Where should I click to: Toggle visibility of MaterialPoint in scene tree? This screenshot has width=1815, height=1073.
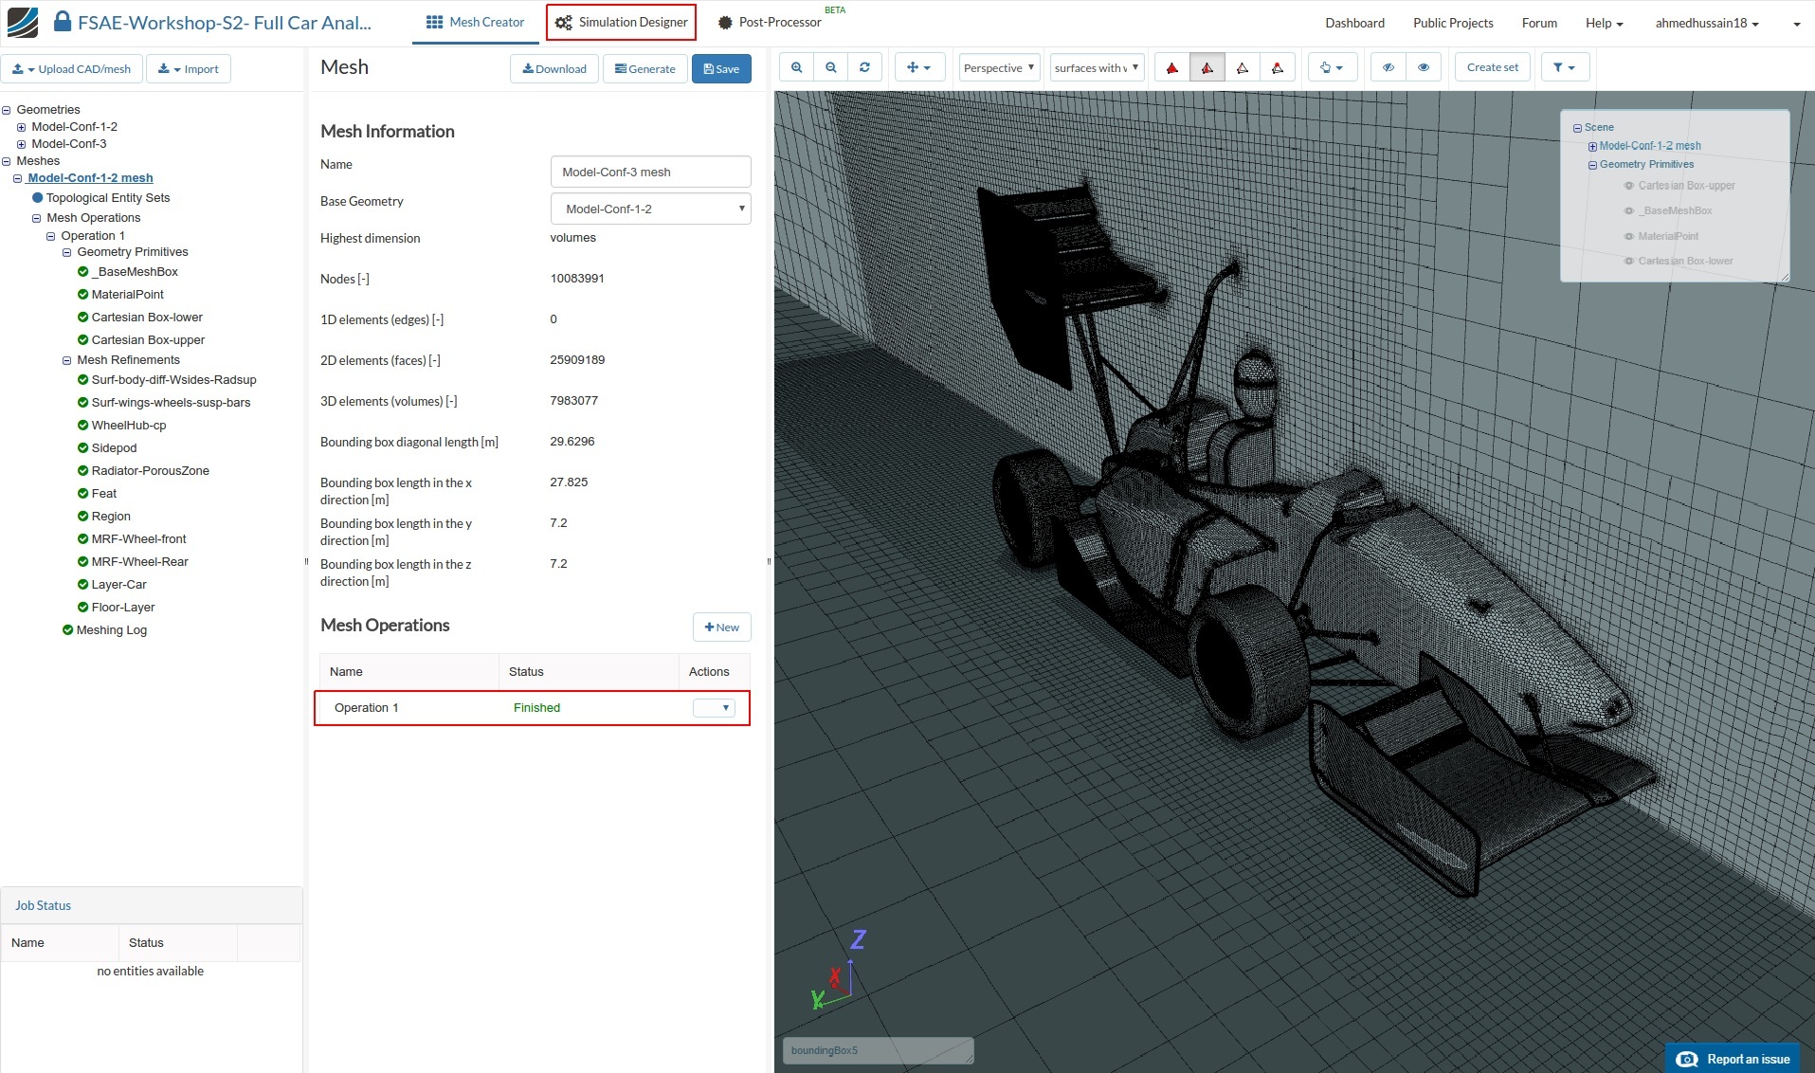pyautogui.click(x=1628, y=236)
